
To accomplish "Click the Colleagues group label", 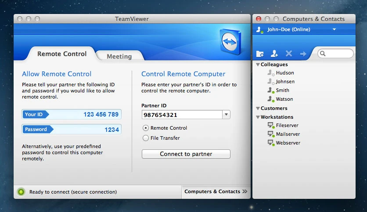I will point(274,64).
